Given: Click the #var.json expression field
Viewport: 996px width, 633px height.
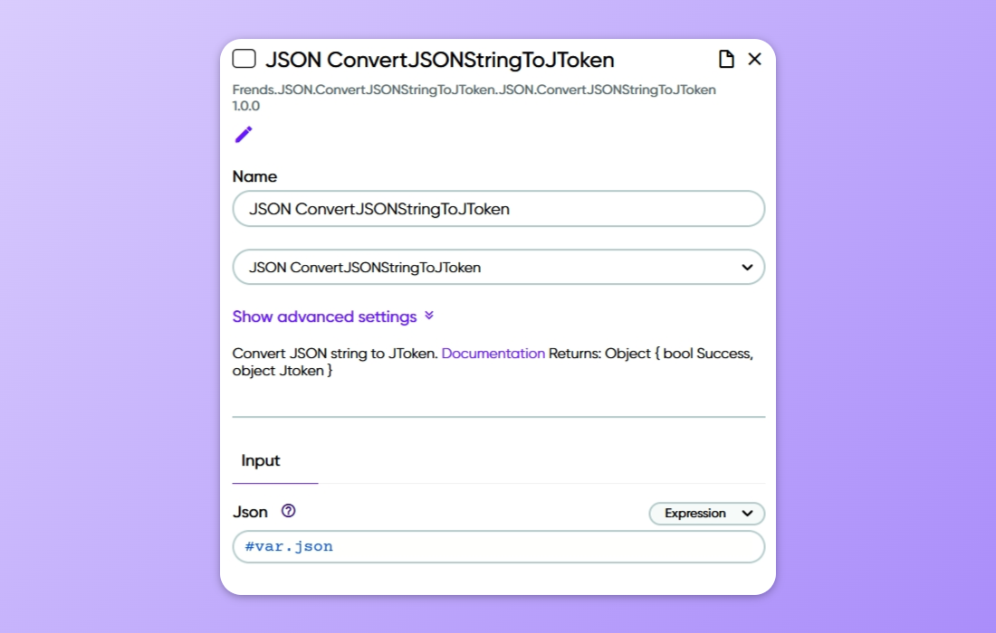Looking at the screenshot, I should click(x=498, y=546).
